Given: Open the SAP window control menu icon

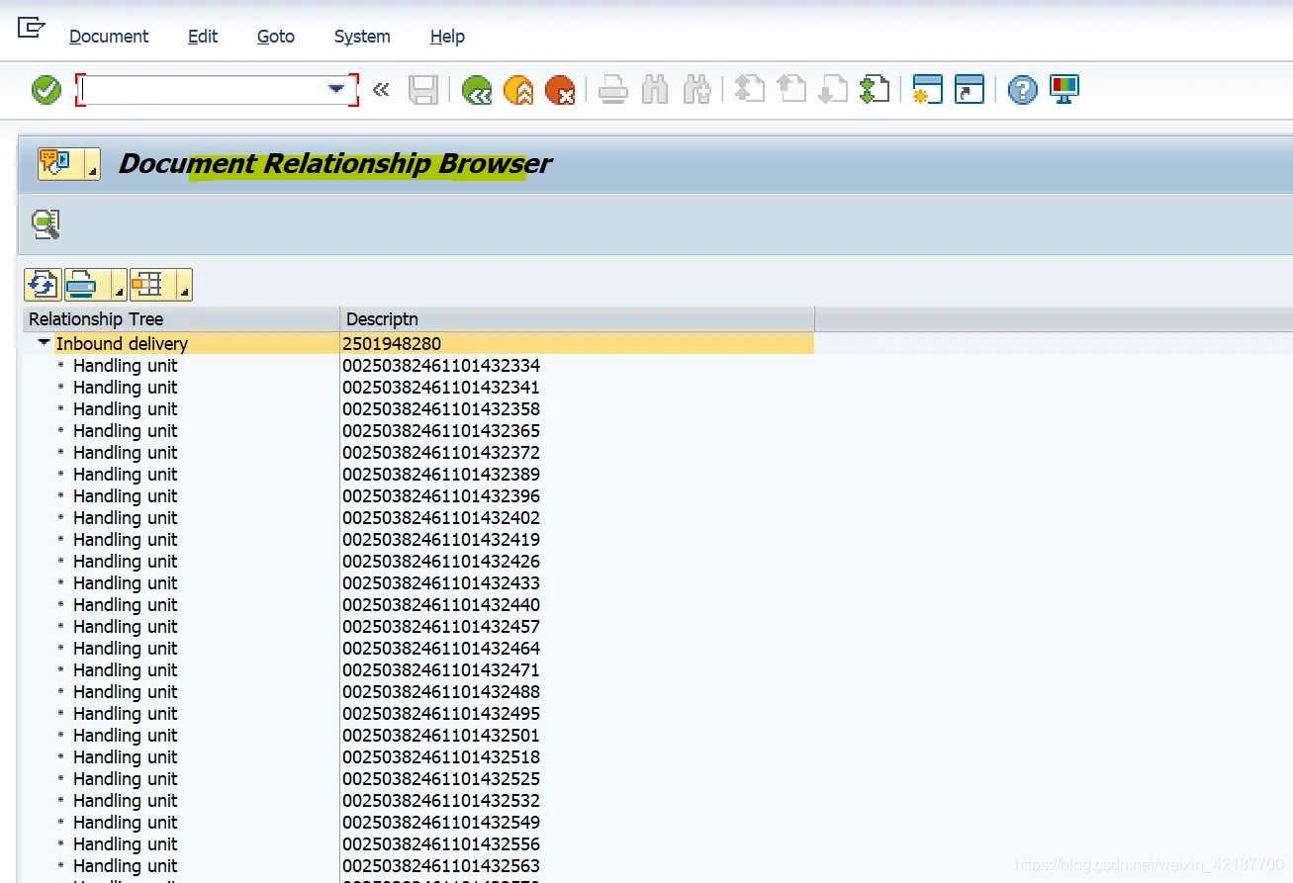Looking at the screenshot, I should pyautogui.click(x=32, y=28).
